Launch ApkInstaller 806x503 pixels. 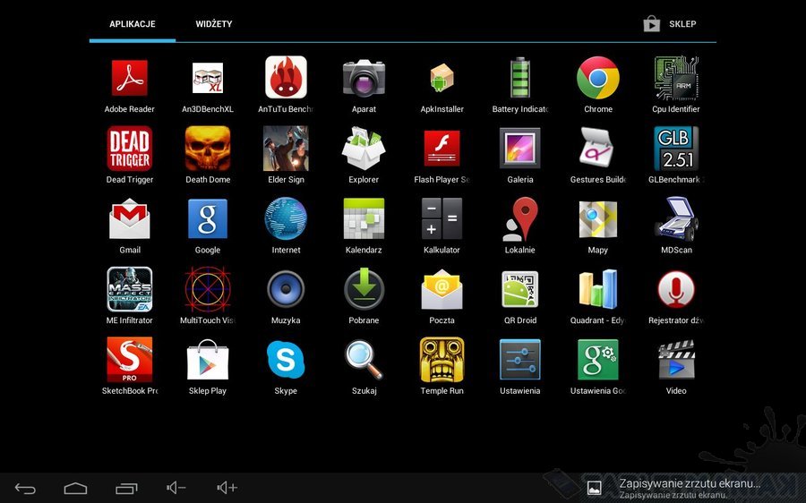click(x=442, y=78)
